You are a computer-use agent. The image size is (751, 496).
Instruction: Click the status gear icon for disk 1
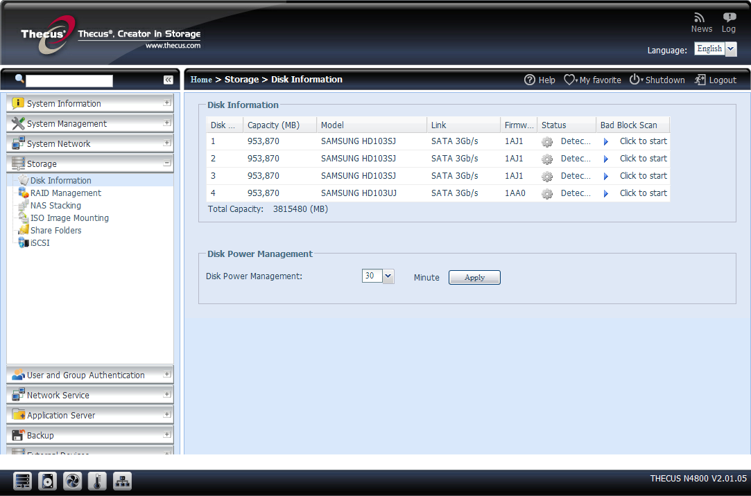pyautogui.click(x=547, y=142)
